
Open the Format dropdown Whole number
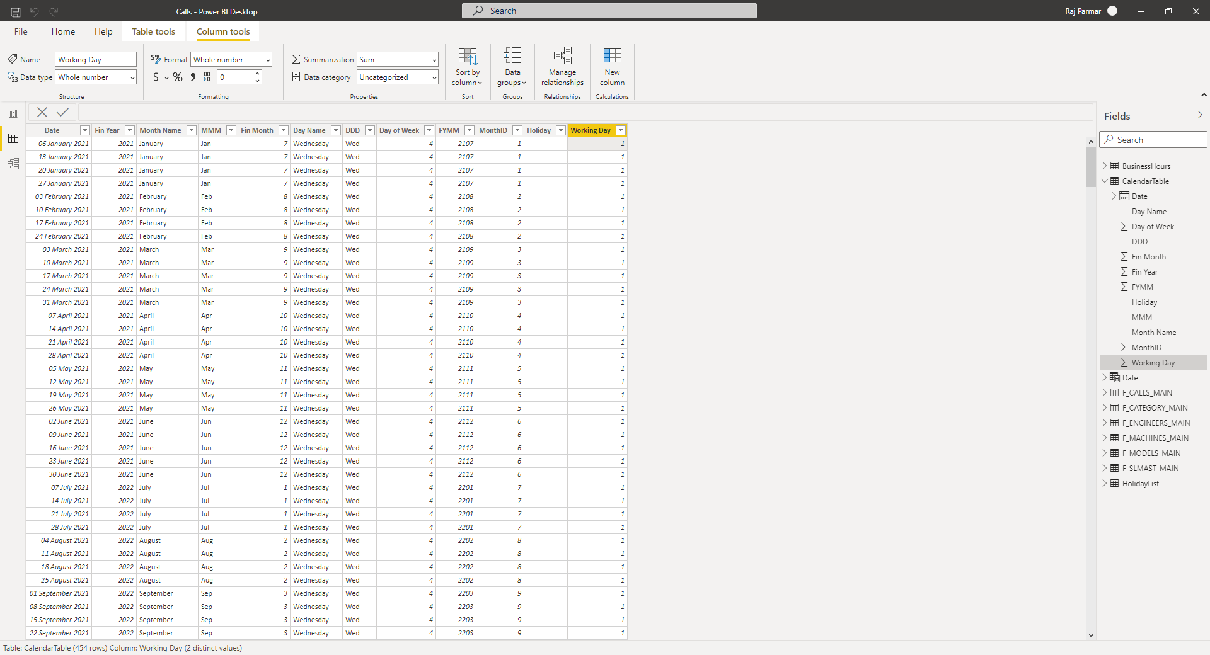[231, 59]
